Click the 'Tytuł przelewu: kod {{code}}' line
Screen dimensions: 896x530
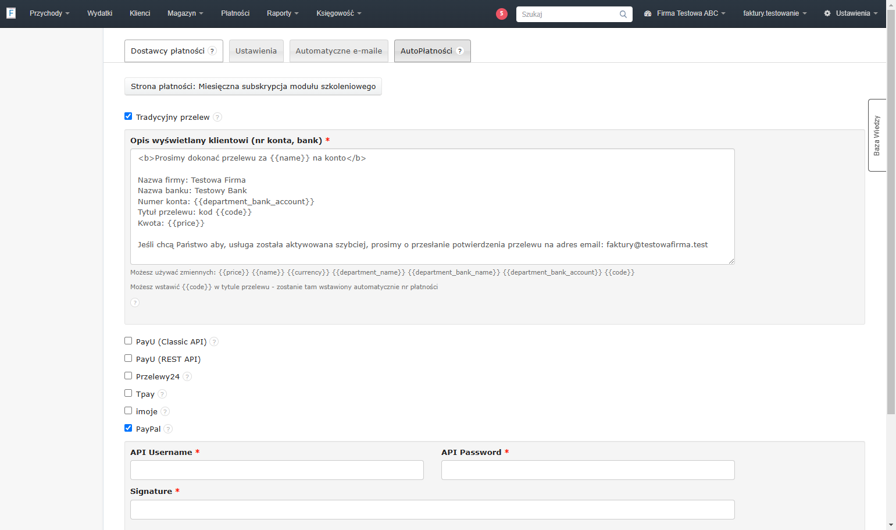click(195, 212)
